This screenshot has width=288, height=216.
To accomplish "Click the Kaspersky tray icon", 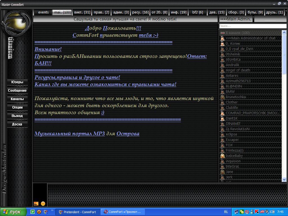I will tap(256, 212).
